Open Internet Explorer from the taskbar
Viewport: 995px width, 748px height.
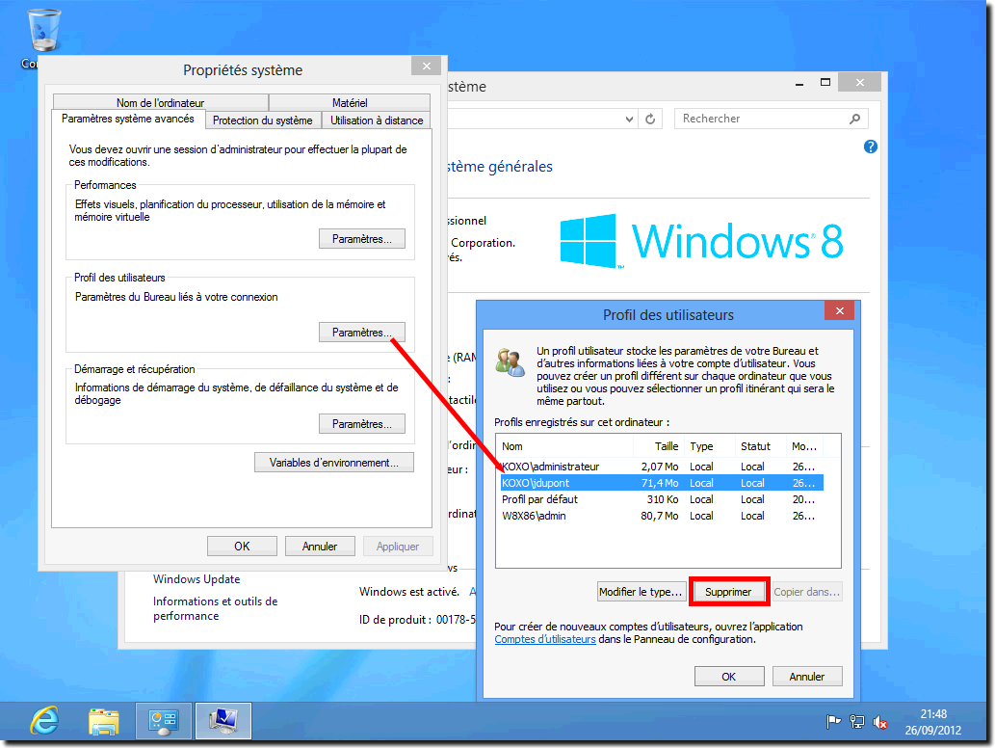coord(44,721)
